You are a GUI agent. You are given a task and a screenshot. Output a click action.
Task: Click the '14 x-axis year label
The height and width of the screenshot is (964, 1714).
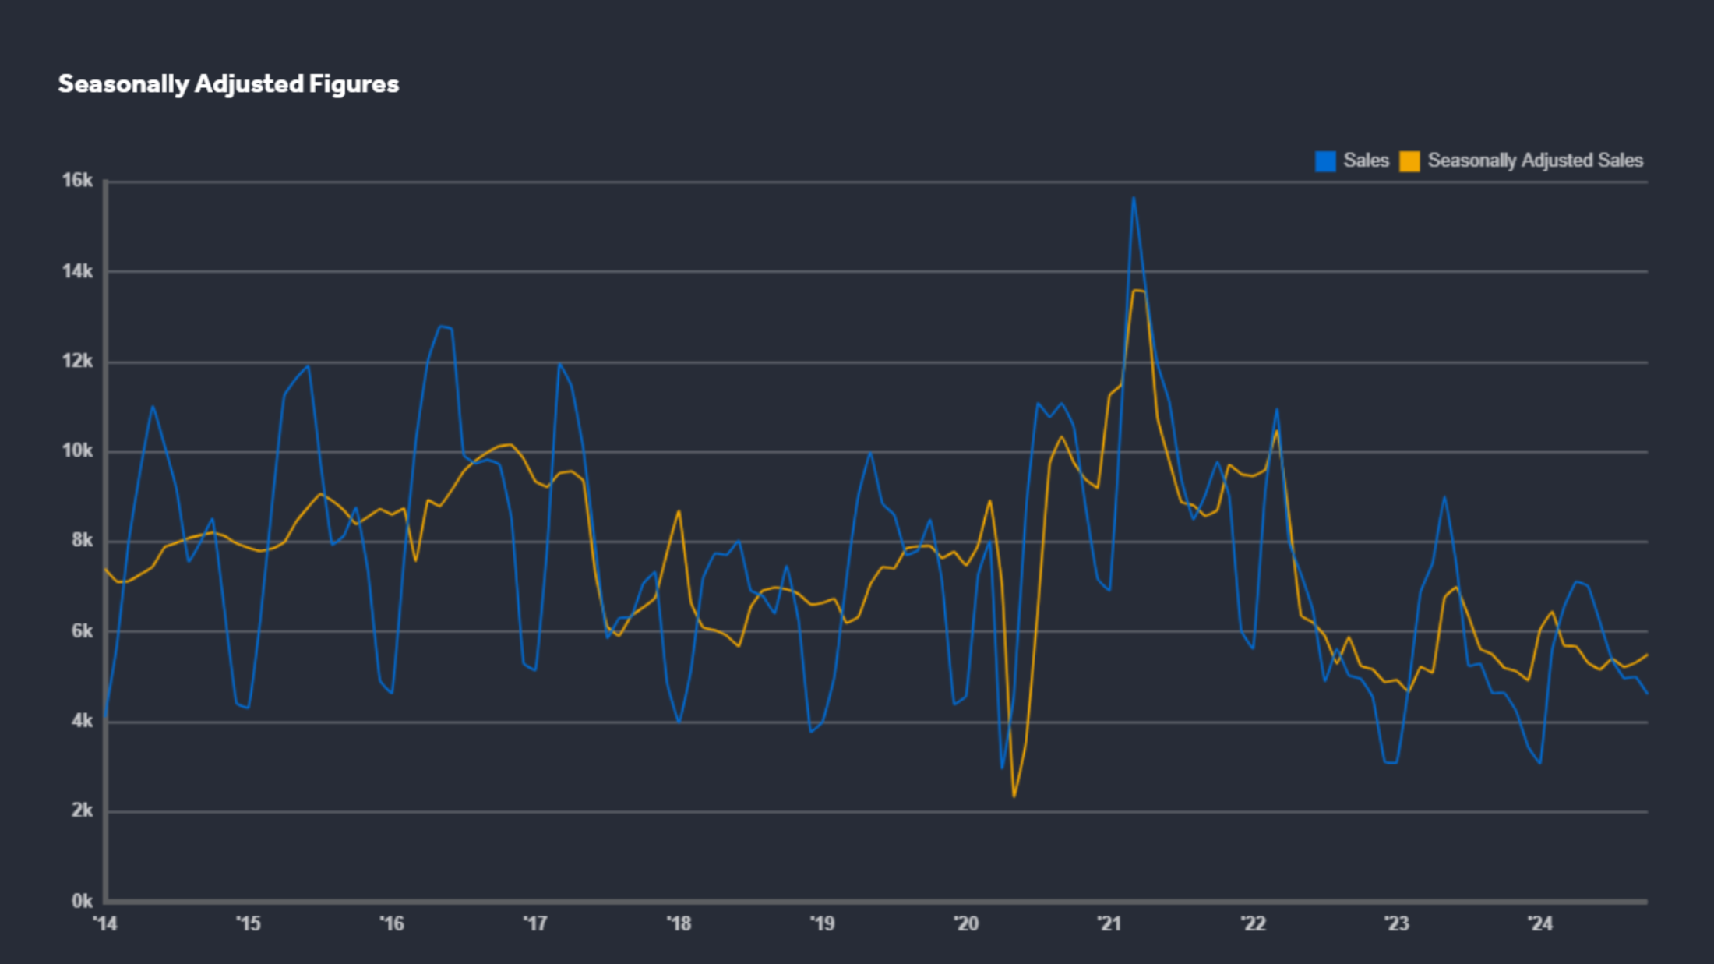(104, 924)
